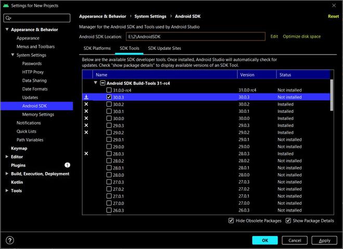Switch to the SDK Platforms tab
343x249 pixels.
pos(97,48)
